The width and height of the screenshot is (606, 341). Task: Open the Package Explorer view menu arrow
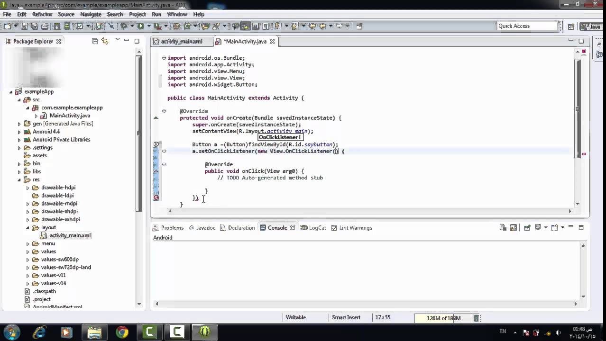[117, 40]
